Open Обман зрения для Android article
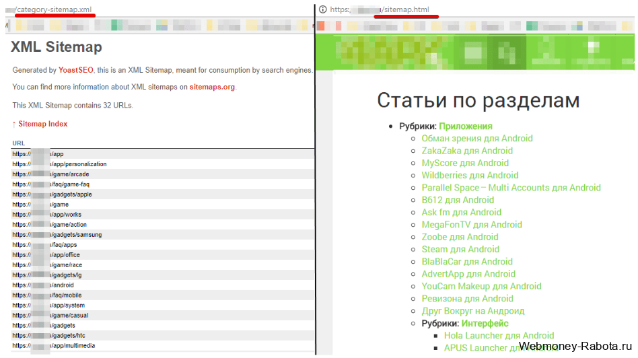This screenshot has height=358, width=638. pos(477,139)
